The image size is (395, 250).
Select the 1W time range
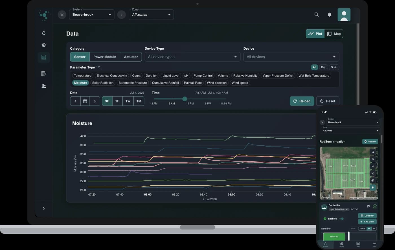(128, 101)
